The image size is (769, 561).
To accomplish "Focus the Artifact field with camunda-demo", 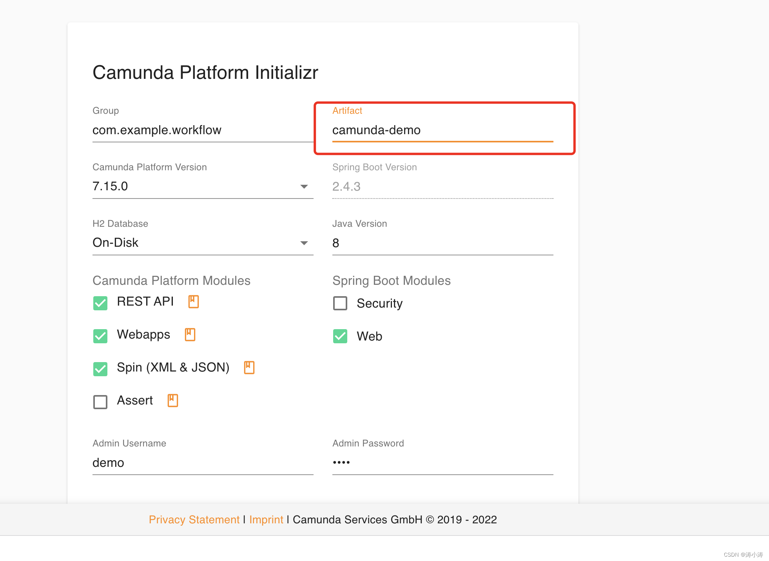I will click(x=443, y=130).
